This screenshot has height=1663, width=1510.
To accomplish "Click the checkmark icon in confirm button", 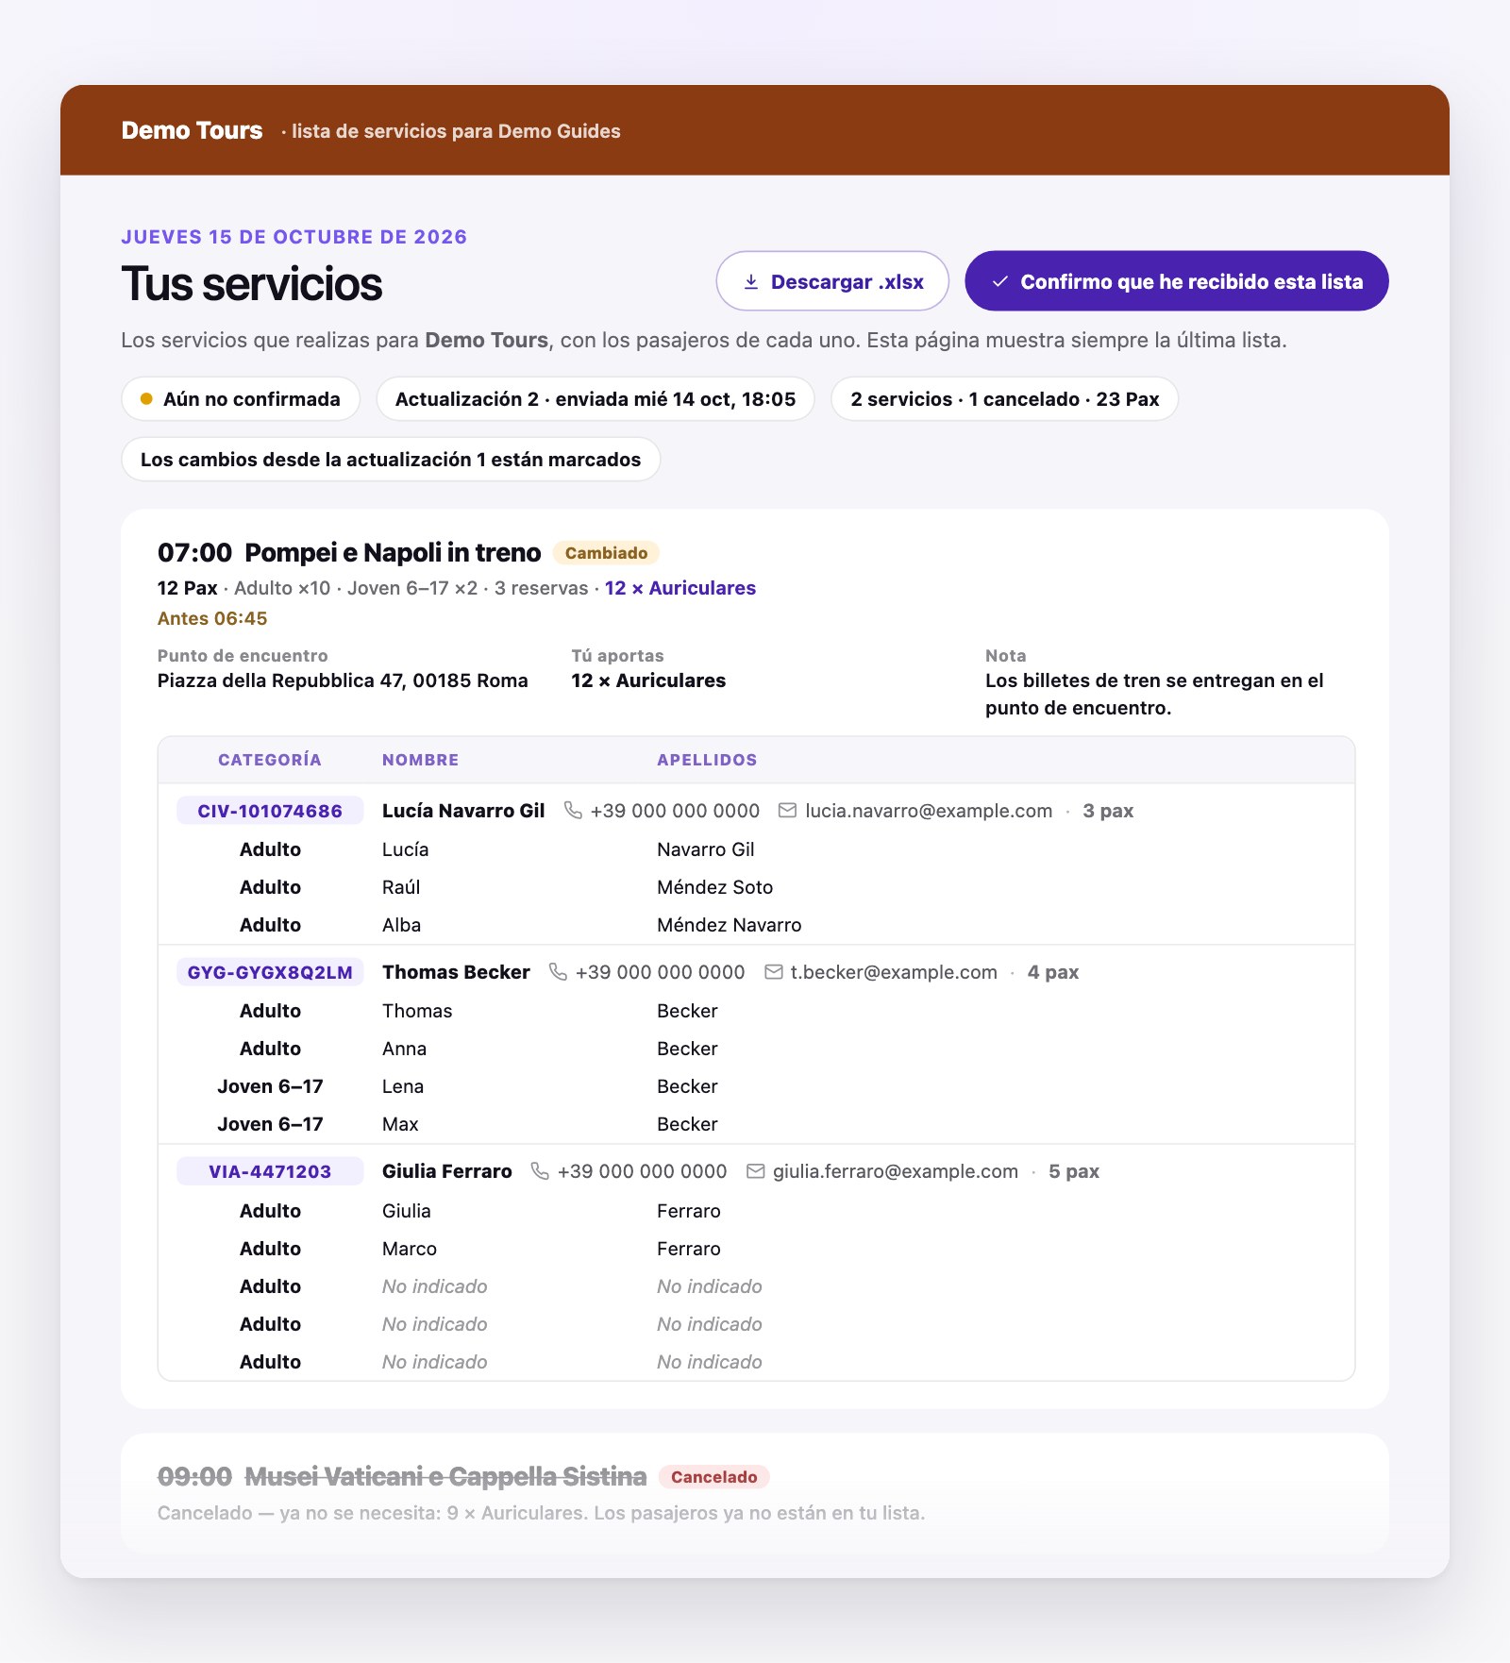I will click(x=1000, y=282).
